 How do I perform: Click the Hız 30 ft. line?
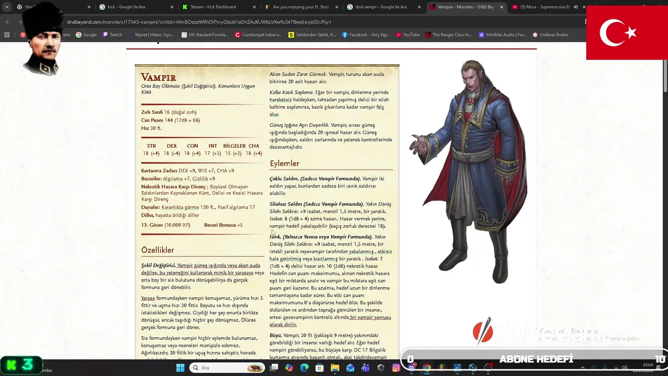click(x=151, y=128)
